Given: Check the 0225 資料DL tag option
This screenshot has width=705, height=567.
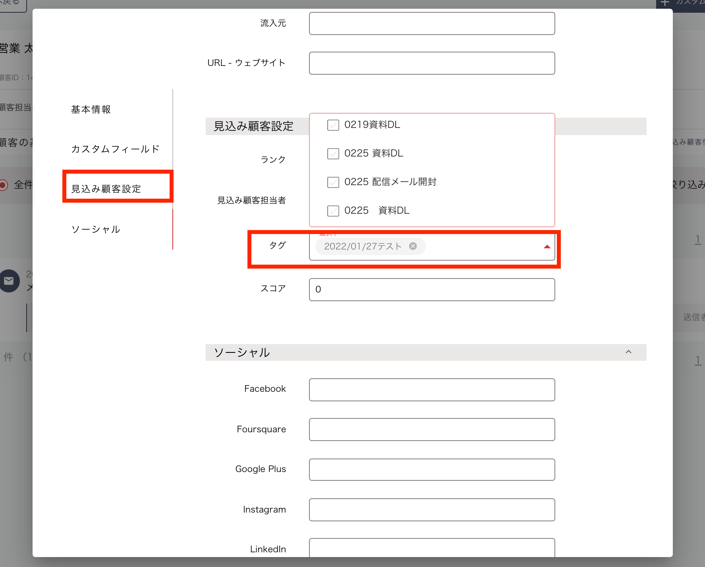Looking at the screenshot, I should (x=333, y=154).
